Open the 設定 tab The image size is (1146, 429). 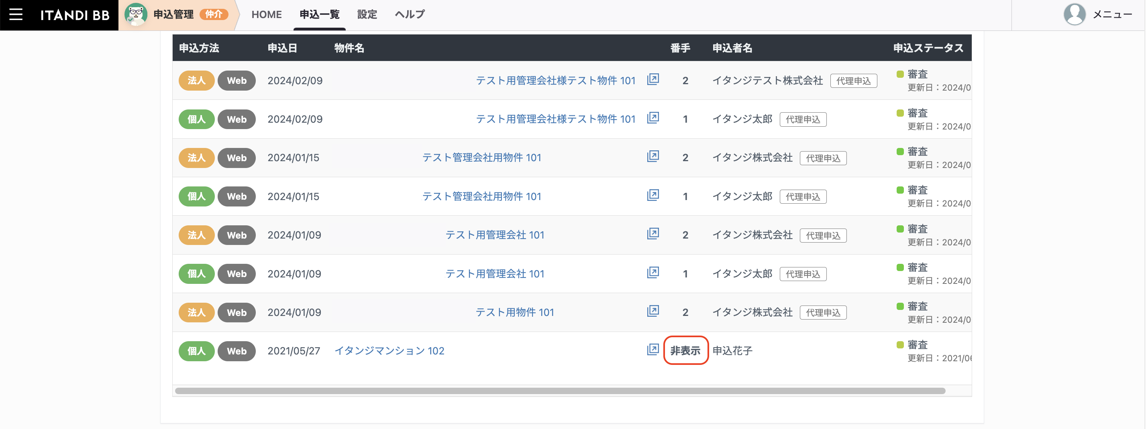(367, 15)
